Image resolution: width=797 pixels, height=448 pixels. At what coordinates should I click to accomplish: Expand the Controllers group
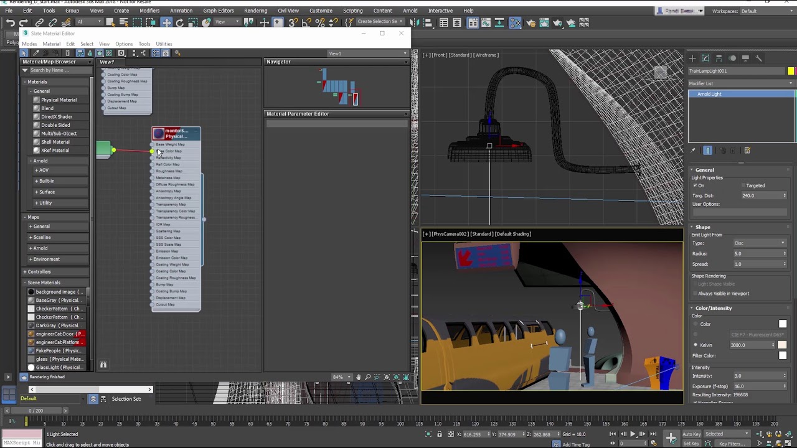pyautogui.click(x=26, y=272)
